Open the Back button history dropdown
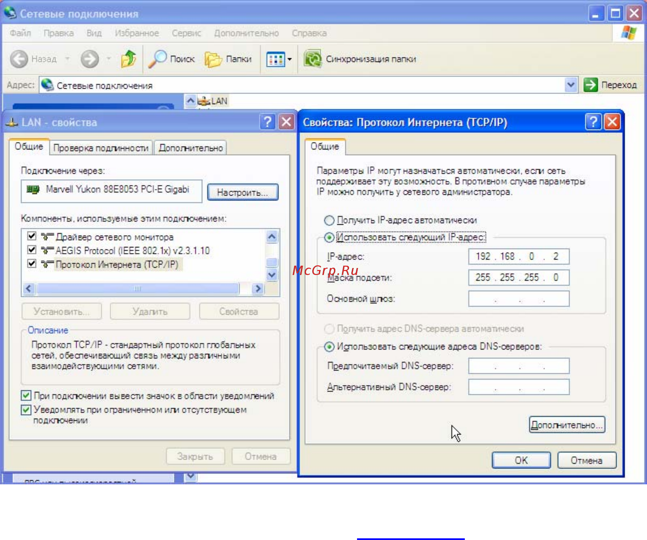The height and width of the screenshot is (540, 647). [x=68, y=59]
